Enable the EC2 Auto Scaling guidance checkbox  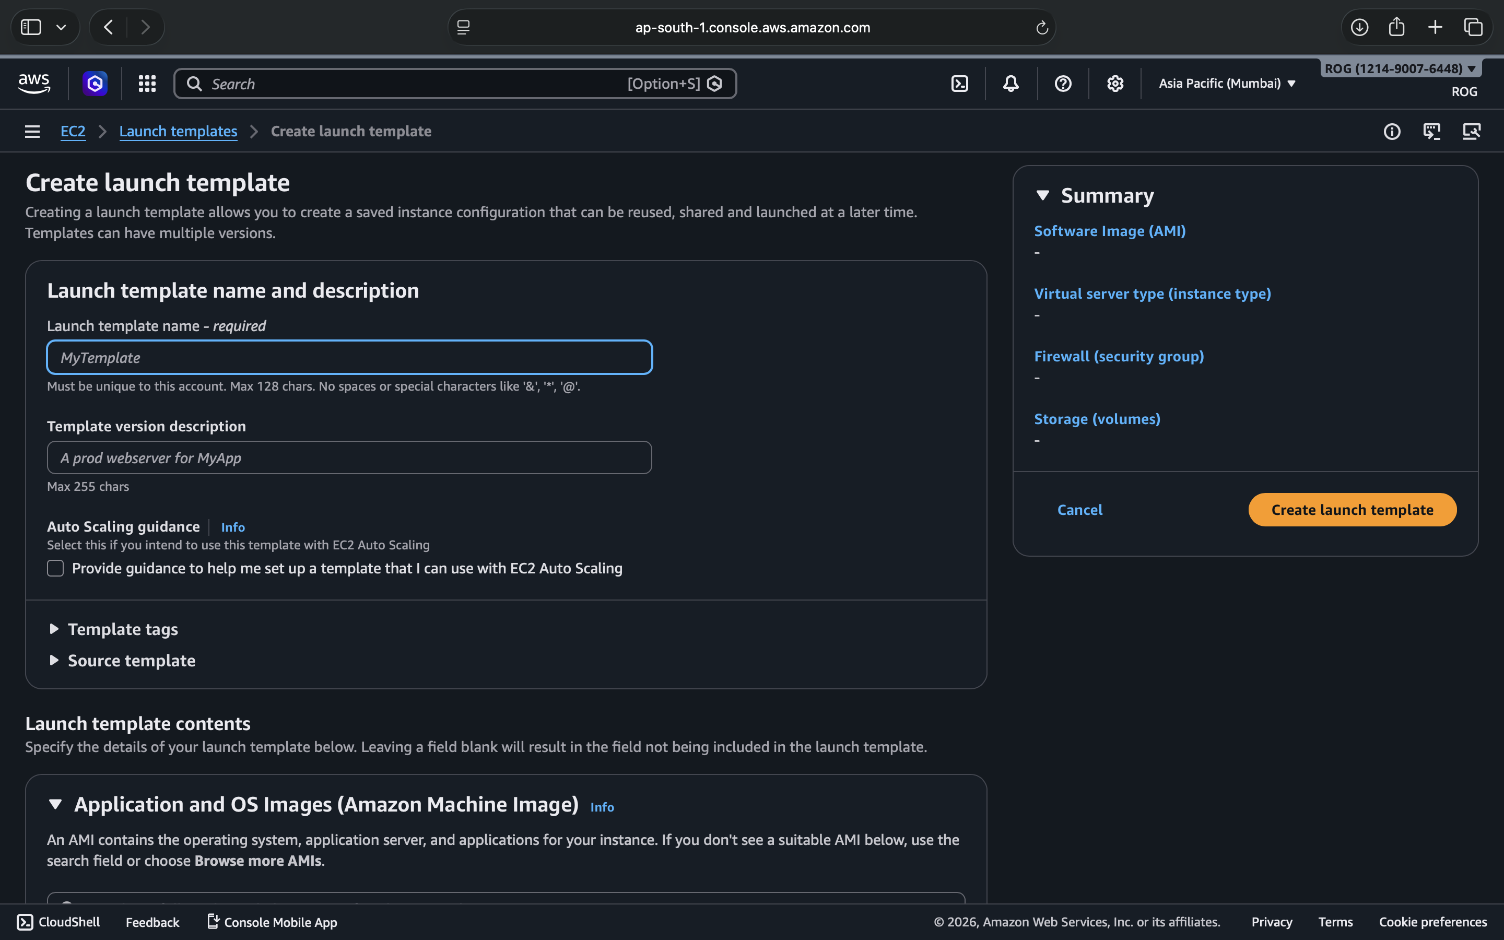55,568
